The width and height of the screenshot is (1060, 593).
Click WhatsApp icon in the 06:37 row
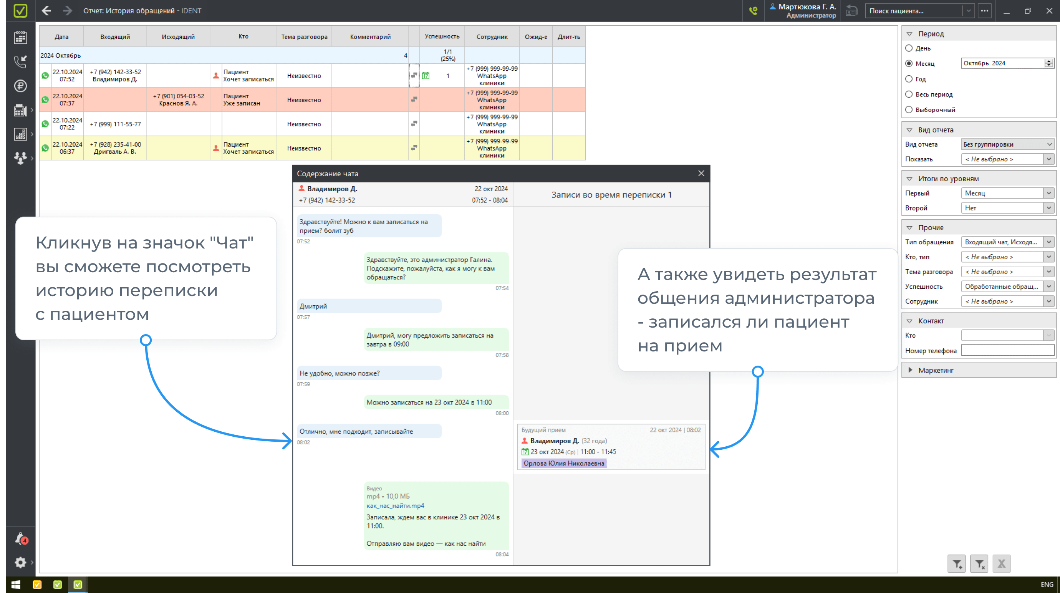coord(45,148)
